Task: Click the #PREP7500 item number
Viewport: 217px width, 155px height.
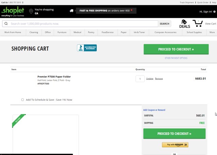Action: pyautogui.click(x=43, y=84)
